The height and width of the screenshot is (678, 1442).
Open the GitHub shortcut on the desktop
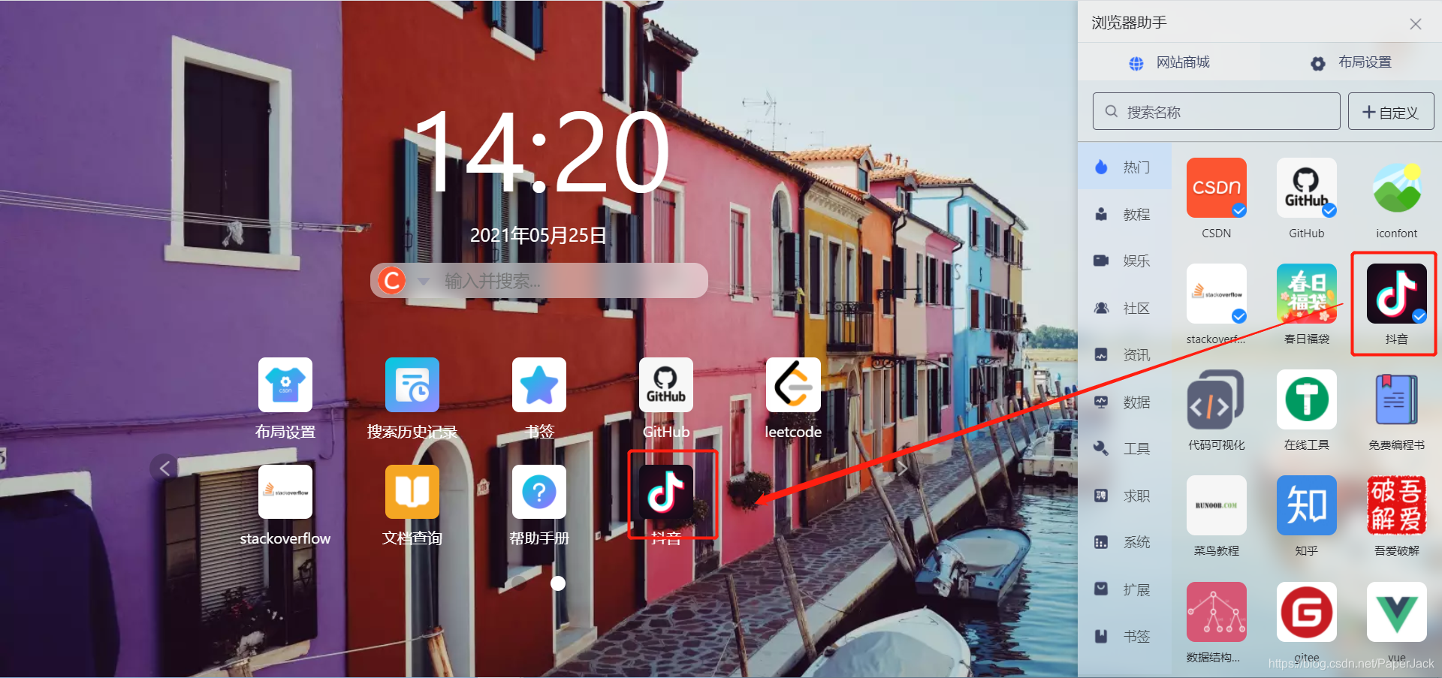pos(666,384)
